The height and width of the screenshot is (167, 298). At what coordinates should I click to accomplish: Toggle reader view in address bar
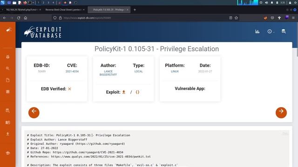point(231,18)
